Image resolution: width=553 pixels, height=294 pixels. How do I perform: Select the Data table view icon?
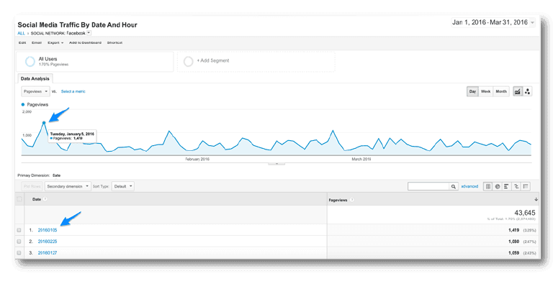tap(488, 187)
